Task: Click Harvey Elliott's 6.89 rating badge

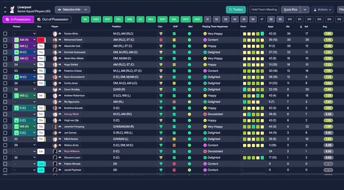Action: 328,114
